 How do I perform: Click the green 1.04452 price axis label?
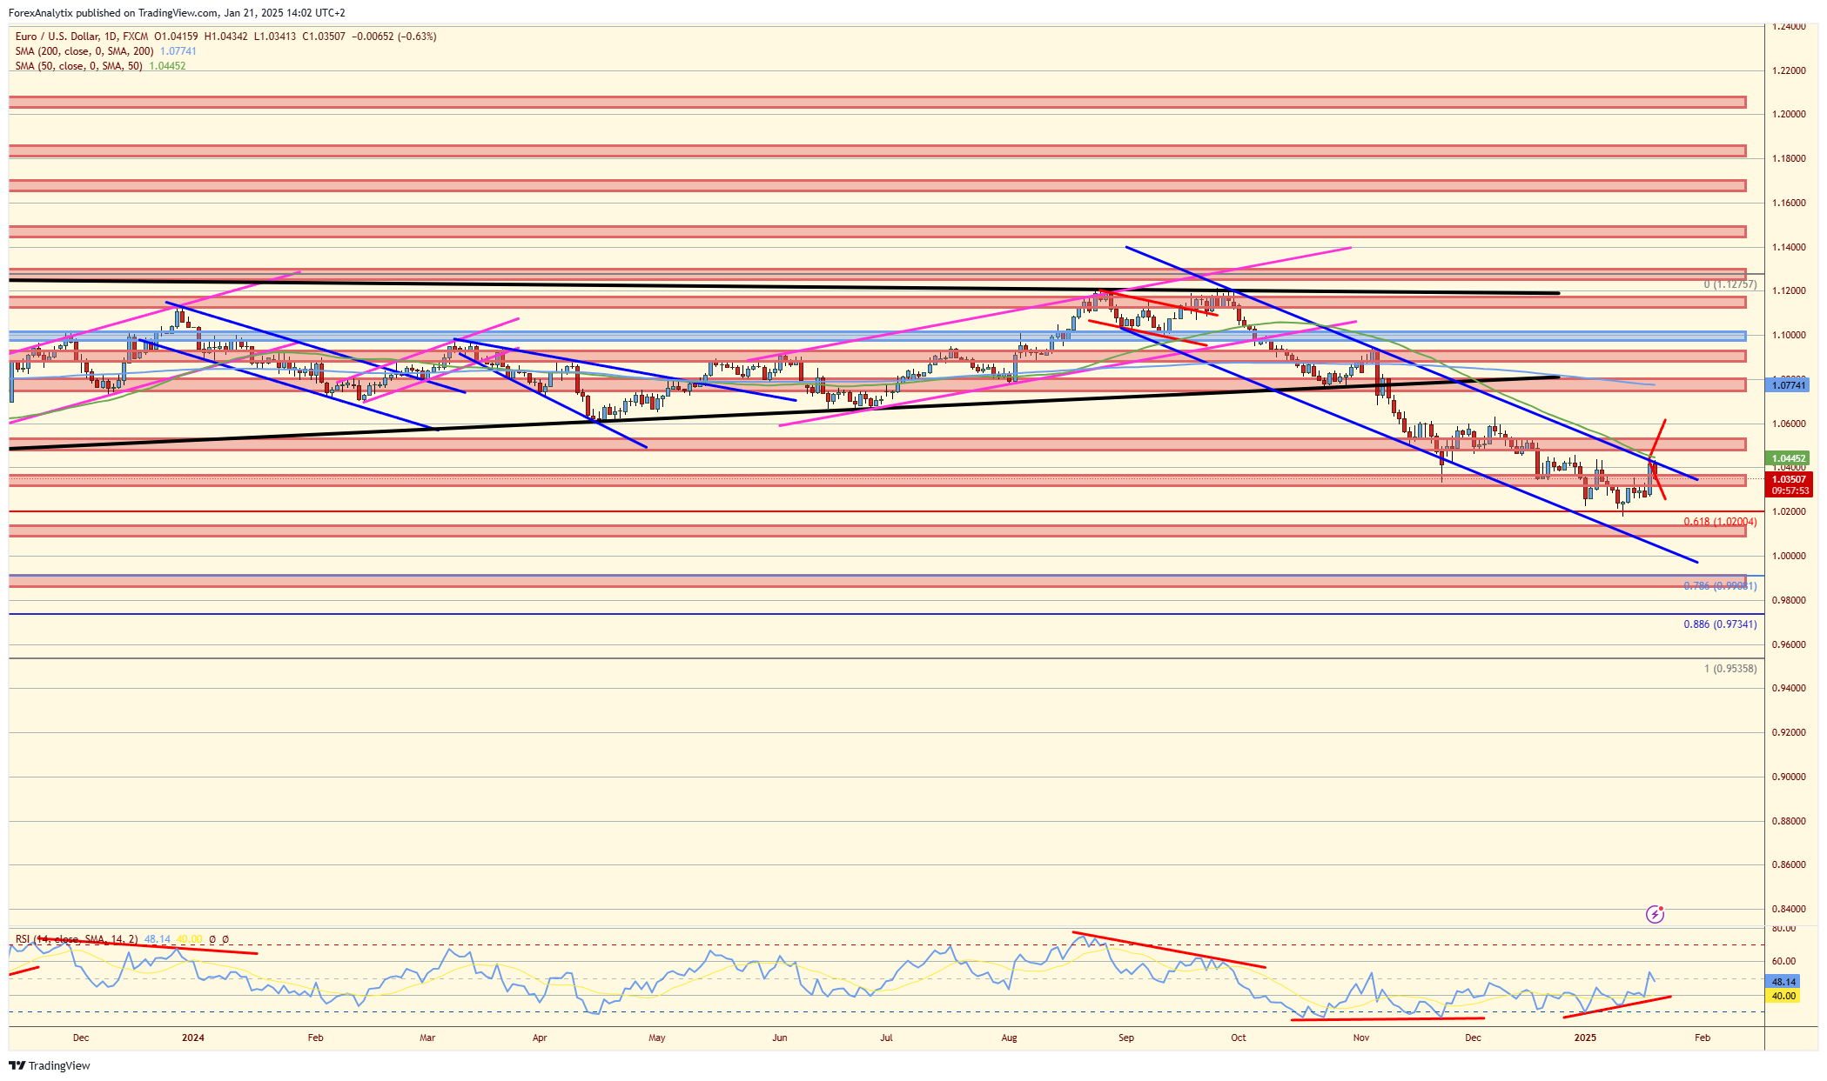[x=1789, y=458]
